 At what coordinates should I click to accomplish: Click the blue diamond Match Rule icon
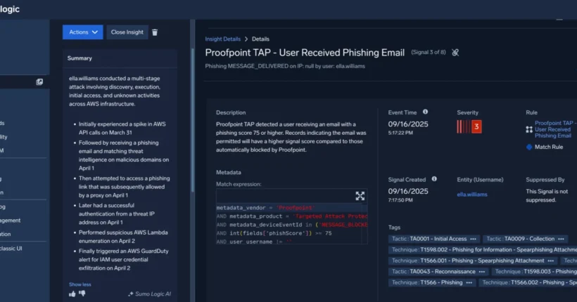(x=529, y=147)
